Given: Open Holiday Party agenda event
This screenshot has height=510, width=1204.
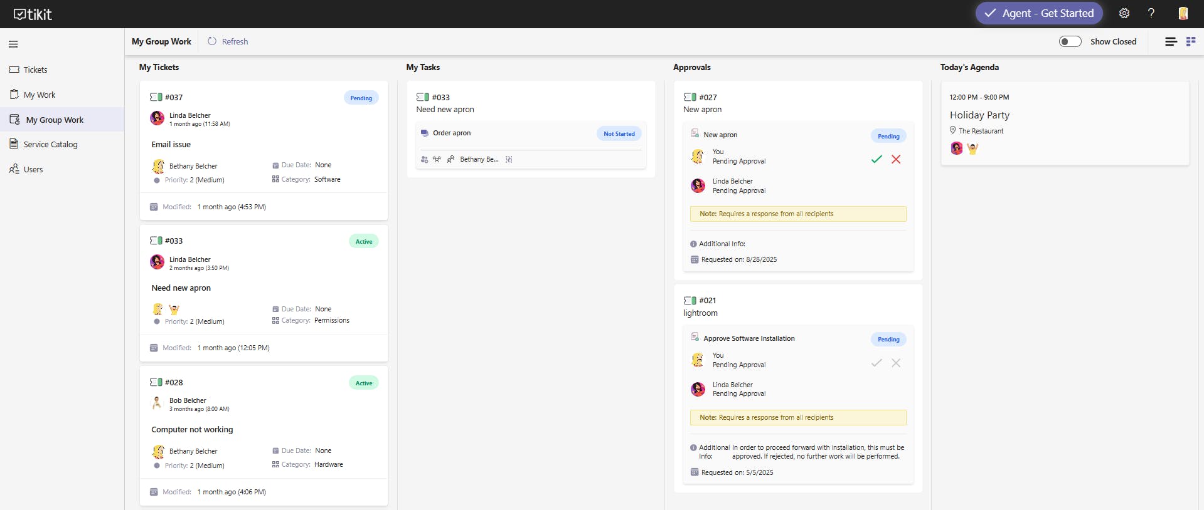Looking at the screenshot, I should point(979,115).
